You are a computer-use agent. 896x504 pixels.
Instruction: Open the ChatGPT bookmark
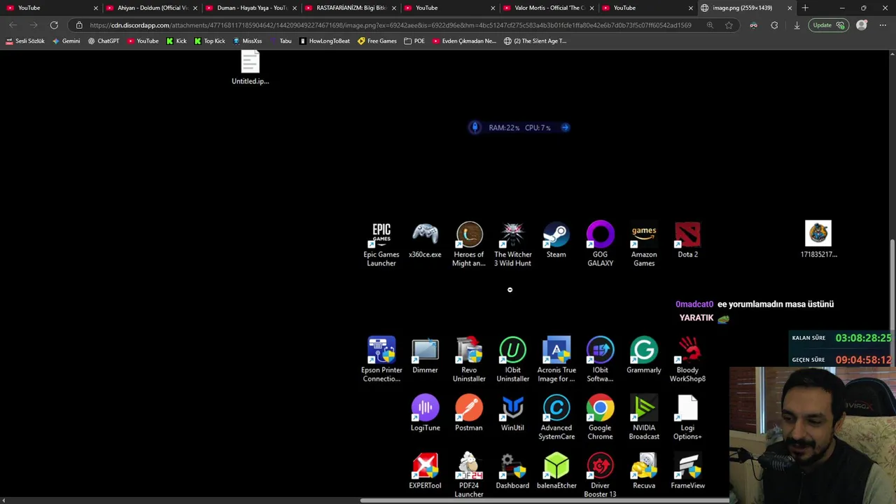pos(104,41)
